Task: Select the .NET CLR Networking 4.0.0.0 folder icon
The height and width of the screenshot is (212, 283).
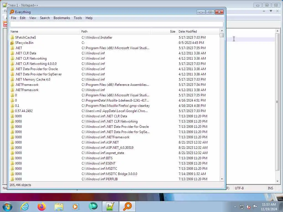Action: (12, 64)
